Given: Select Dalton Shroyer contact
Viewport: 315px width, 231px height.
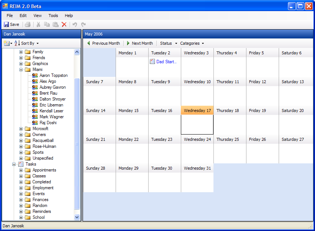Looking at the screenshot, I should 53,99.
